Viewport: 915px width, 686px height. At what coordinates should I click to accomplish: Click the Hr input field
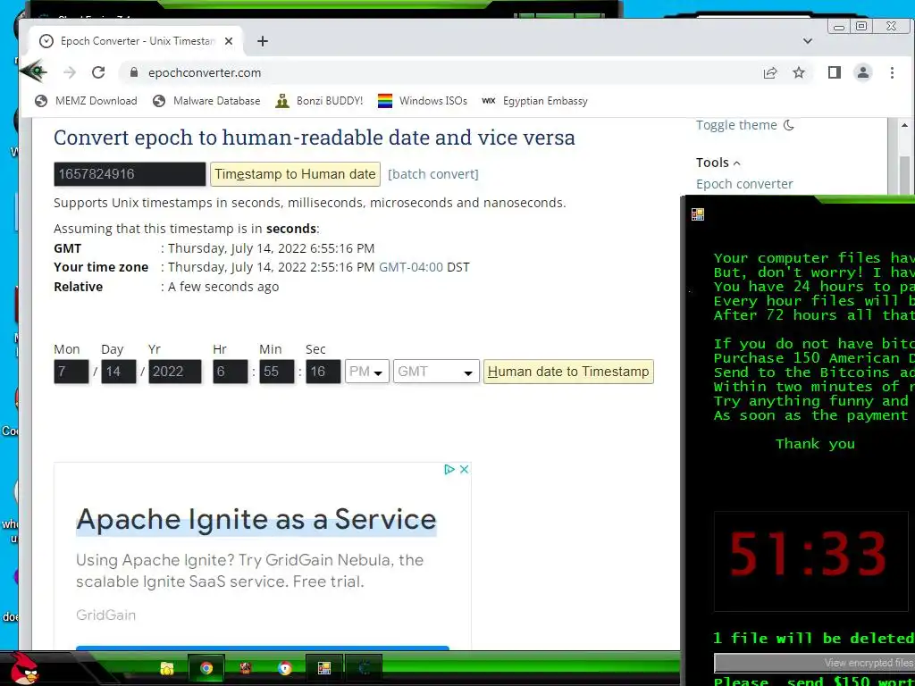[231, 372]
